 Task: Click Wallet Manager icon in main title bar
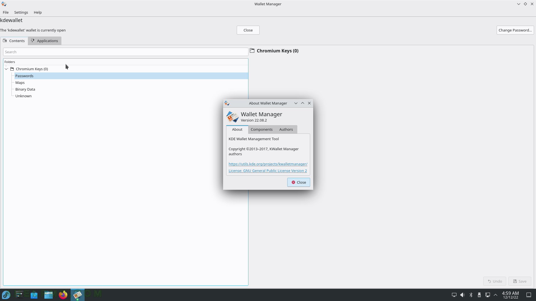(4, 4)
